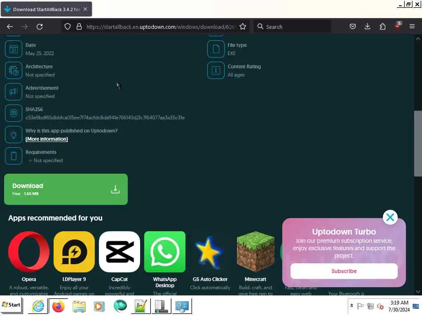The height and width of the screenshot is (316, 422).
Task: Open the uBlock extension icon
Action: (x=398, y=26)
